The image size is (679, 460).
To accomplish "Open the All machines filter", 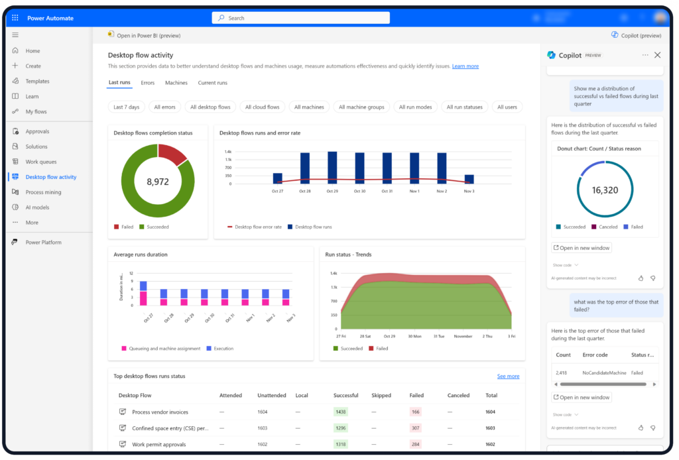I will [x=309, y=107].
